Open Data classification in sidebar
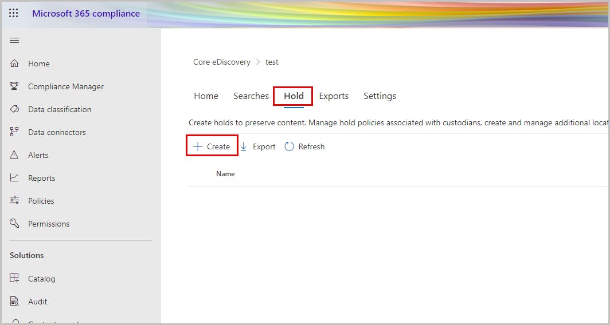This screenshot has height=325, width=610. (60, 109)
